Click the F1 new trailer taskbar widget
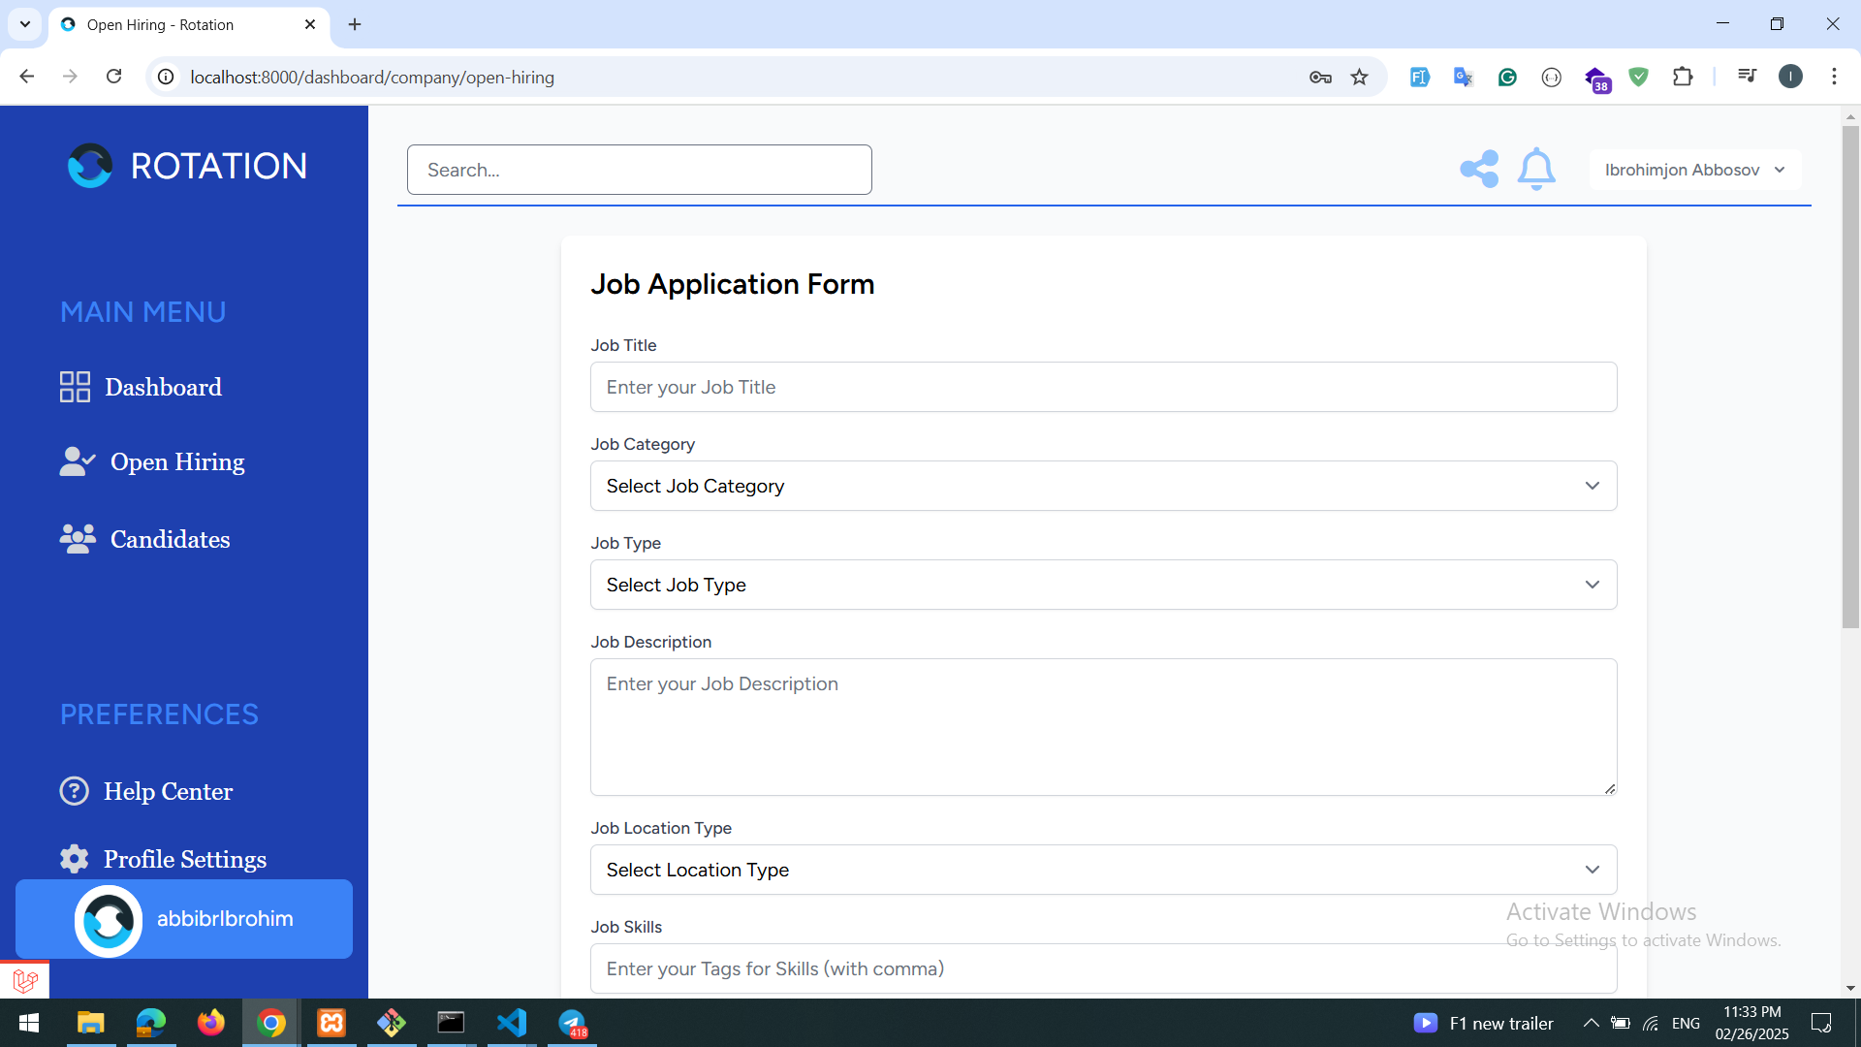Screen dimensions: 1861x1047 (x=1483, y=1023)
